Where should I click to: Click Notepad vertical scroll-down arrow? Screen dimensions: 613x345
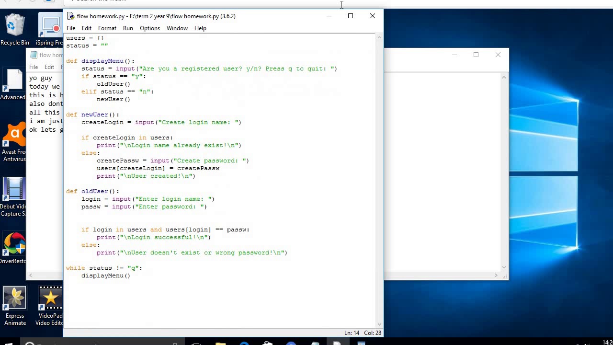[x=504, y=268]
